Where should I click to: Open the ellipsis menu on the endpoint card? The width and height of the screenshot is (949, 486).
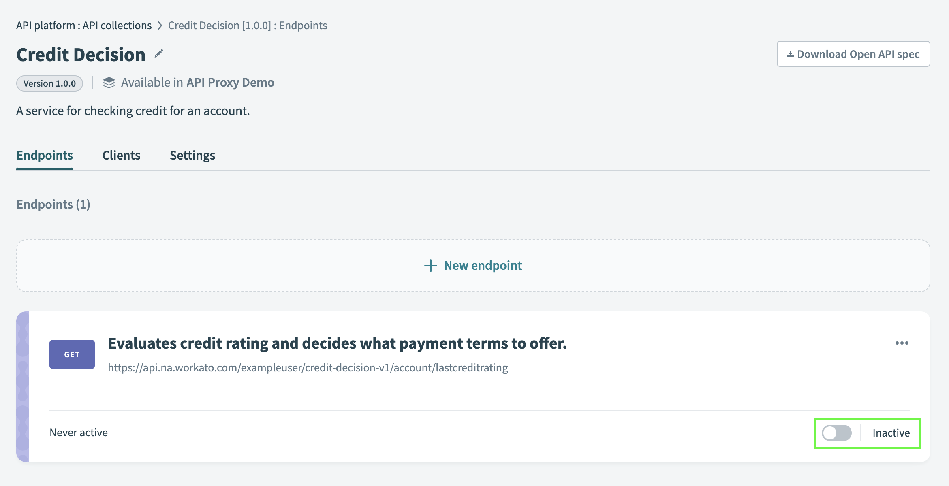(902, 343)
